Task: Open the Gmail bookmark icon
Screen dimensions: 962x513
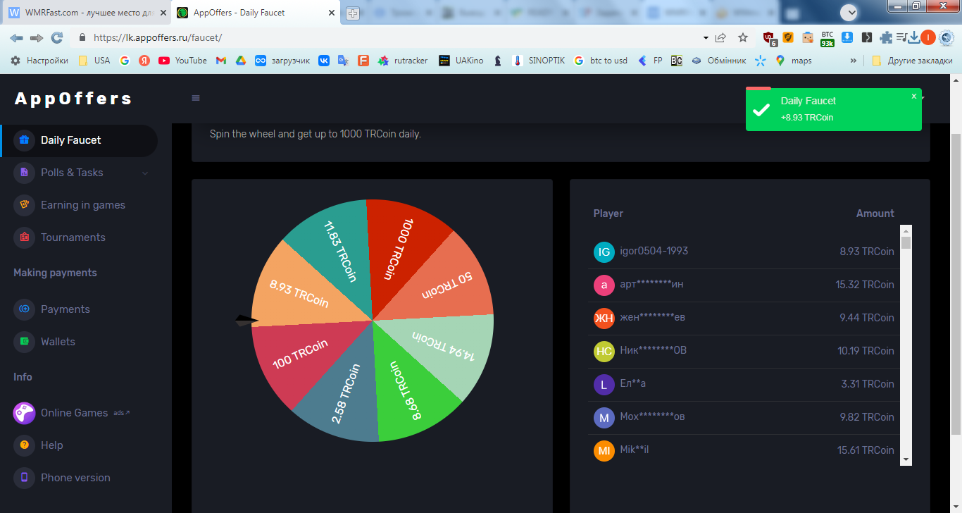Action: tap(220, 61)
